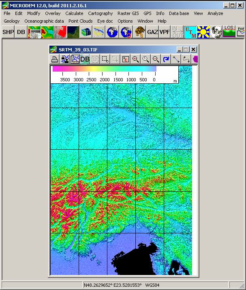Click the greyed dashed rectangle icon
246x290 pixels.
pos(116,59)
